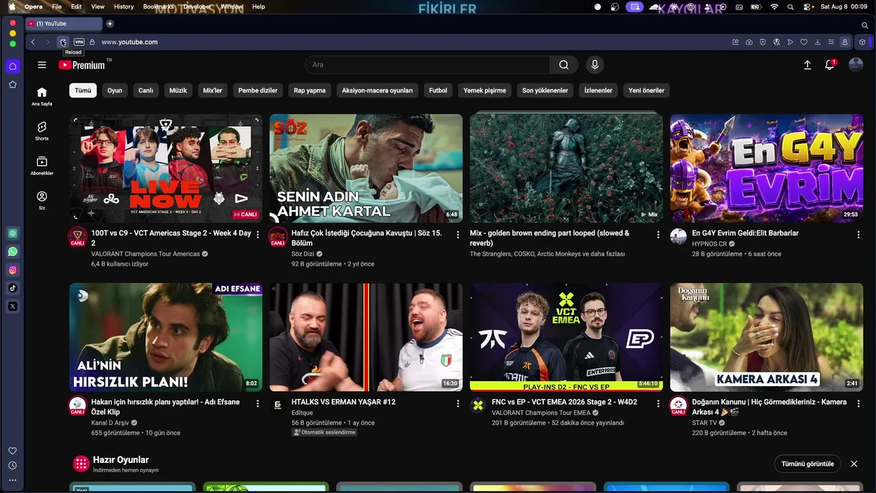Open options for FNC vs EP video
Image resolution: width=876 pixels, height=493 pixels.
click(x=658, y=404)
